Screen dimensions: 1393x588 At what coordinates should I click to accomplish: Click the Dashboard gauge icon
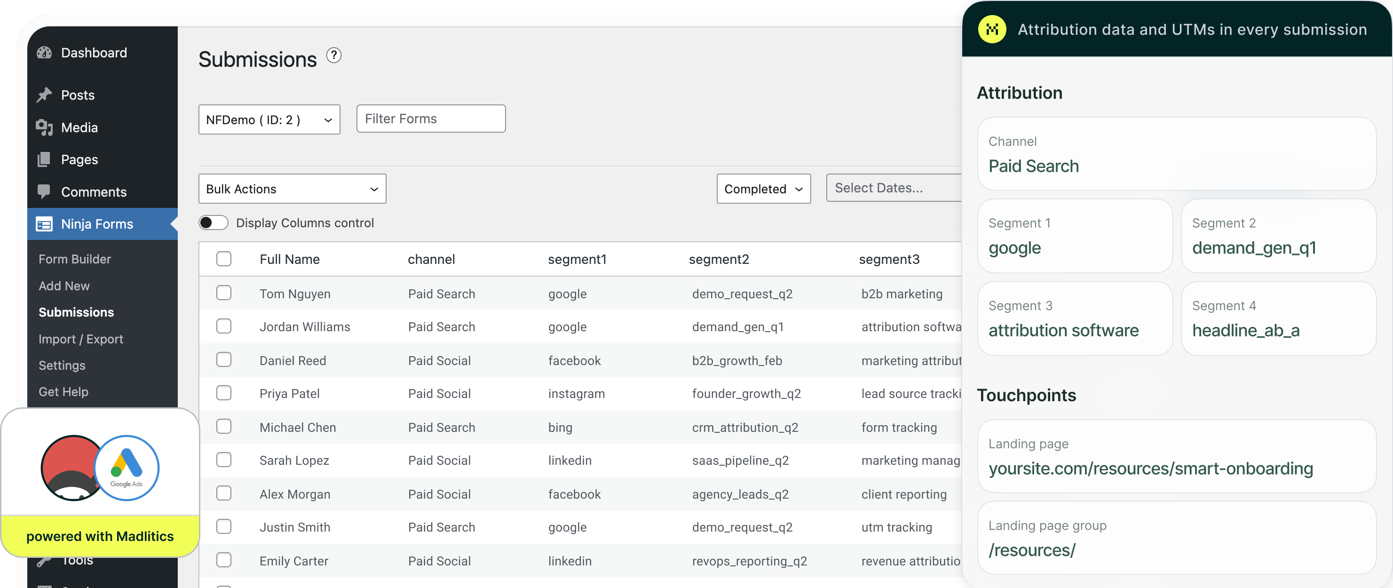tap(44, 53)
